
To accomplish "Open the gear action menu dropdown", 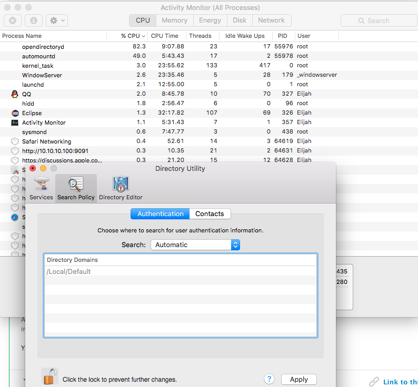I will click(x=57, y=21).
